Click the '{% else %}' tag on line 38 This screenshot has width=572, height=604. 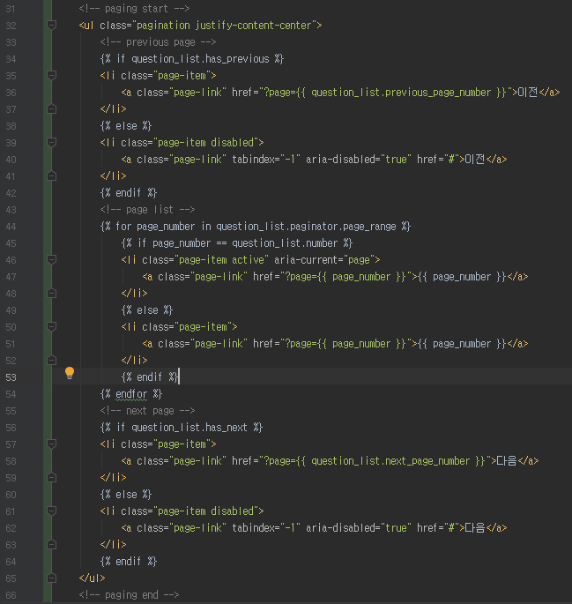point(126,126)
